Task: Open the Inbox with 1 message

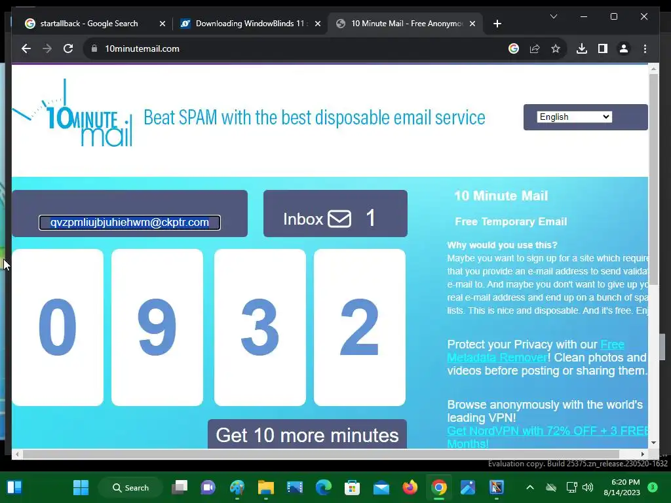Action: point(335,214)
